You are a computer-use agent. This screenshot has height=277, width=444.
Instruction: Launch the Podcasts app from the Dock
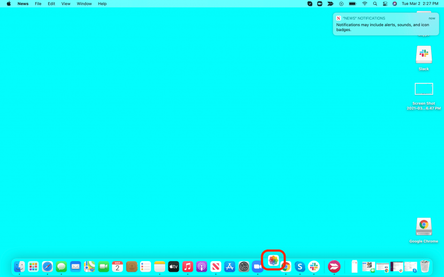[x=202, y=266]
